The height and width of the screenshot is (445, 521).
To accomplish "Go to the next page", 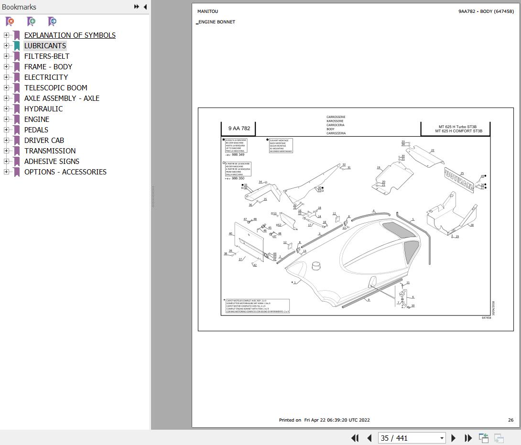I will pos(453,438).
